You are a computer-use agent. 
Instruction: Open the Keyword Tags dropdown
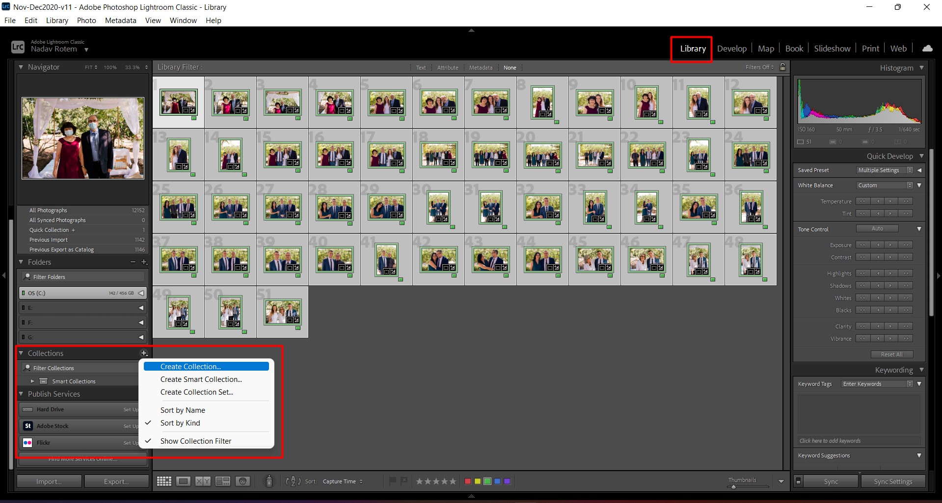(x=877, y=384)
